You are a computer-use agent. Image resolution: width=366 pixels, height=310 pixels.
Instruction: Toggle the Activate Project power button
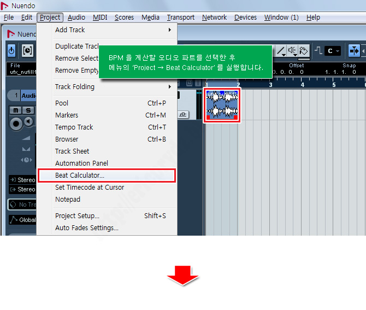(x=11, y=50)
